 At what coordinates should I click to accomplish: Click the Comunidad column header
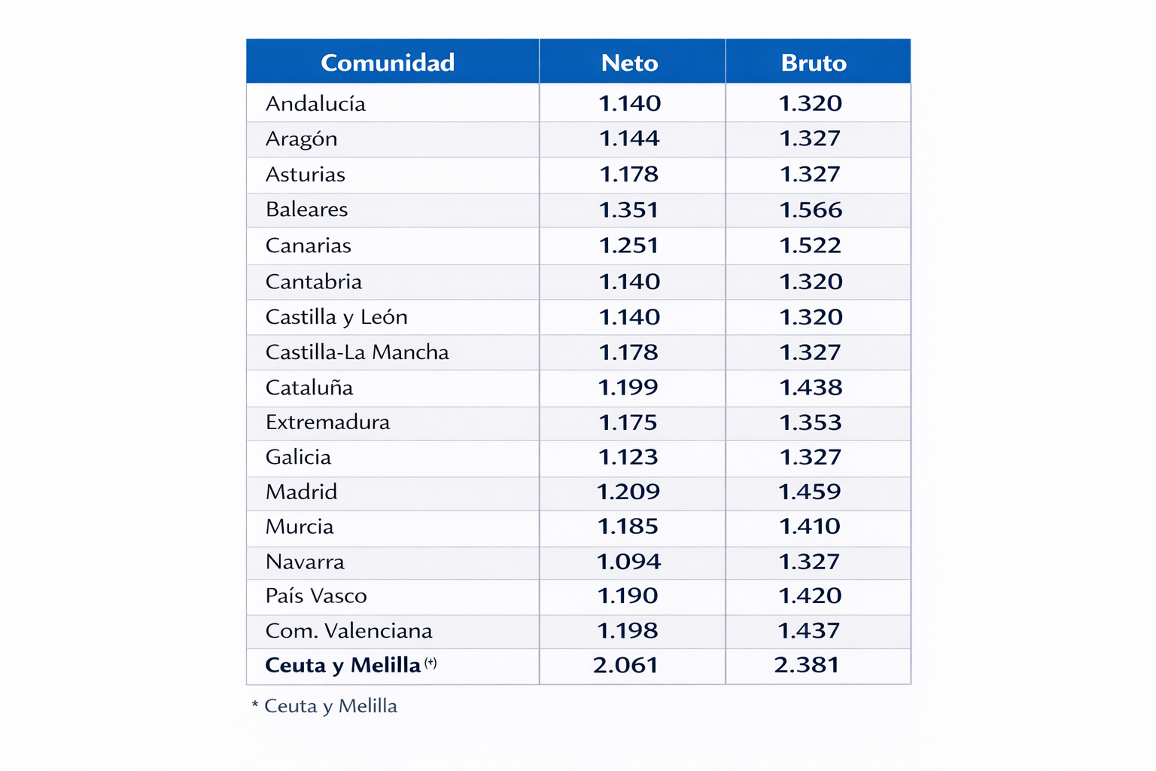(388, 62)
